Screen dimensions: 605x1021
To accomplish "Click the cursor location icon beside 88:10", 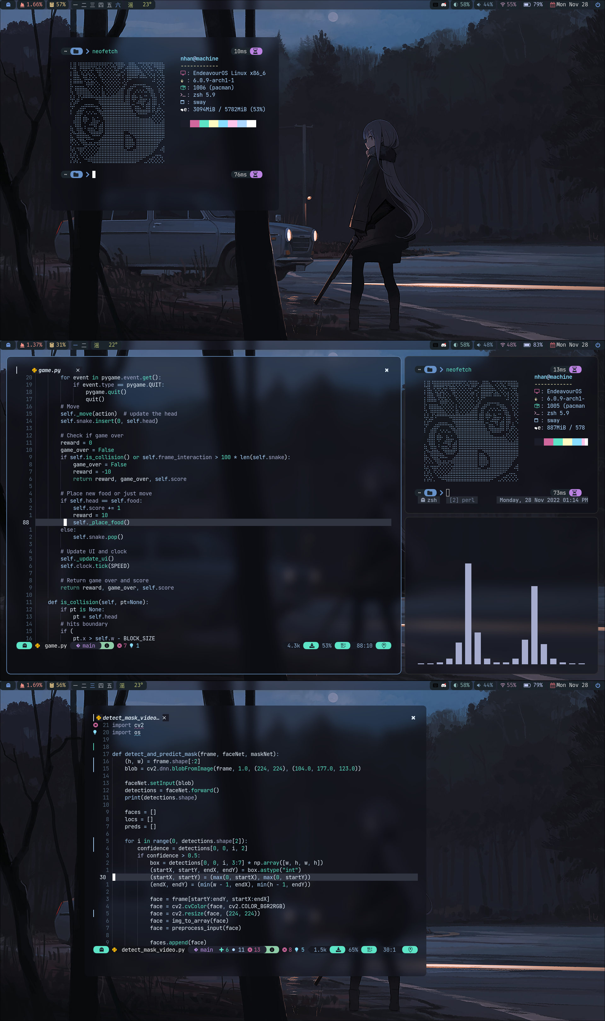I will [x=383, y=646].
